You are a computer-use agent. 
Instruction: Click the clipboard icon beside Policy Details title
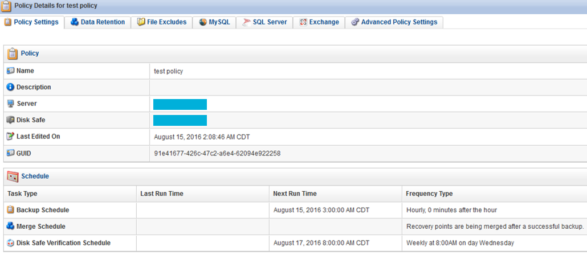pos(6,6)
